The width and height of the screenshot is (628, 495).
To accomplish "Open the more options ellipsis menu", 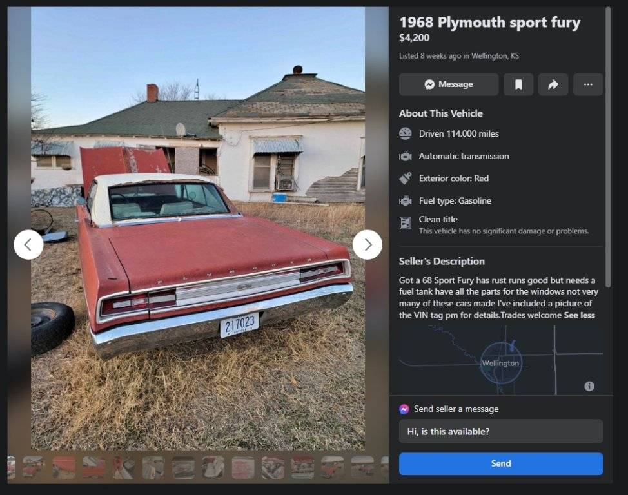I will (588, 84).
